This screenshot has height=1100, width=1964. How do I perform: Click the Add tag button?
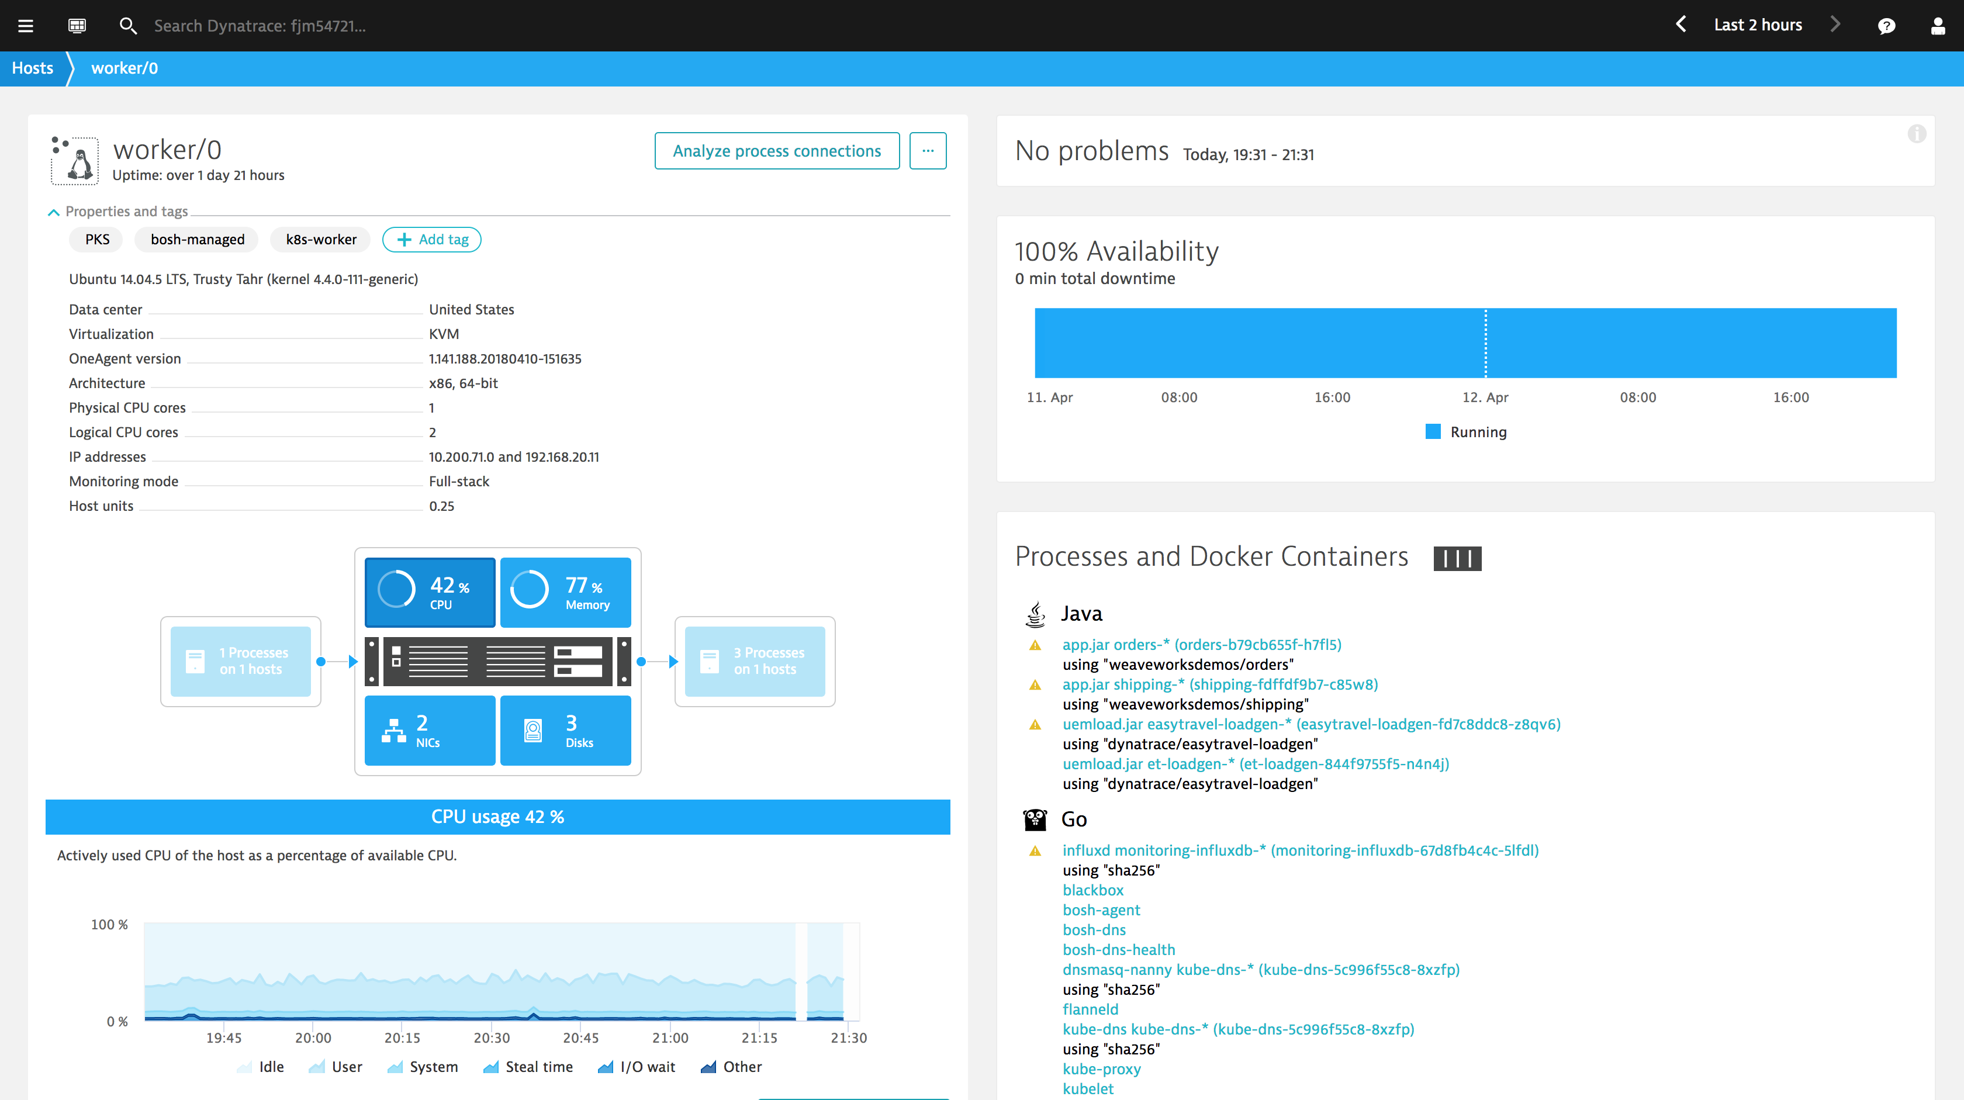click(431, 240)
